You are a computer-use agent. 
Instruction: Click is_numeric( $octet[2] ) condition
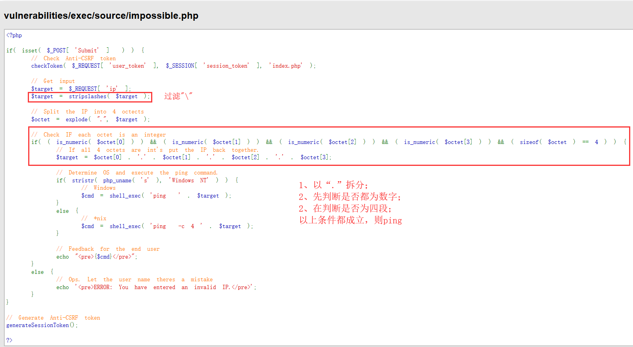point(327,142)
